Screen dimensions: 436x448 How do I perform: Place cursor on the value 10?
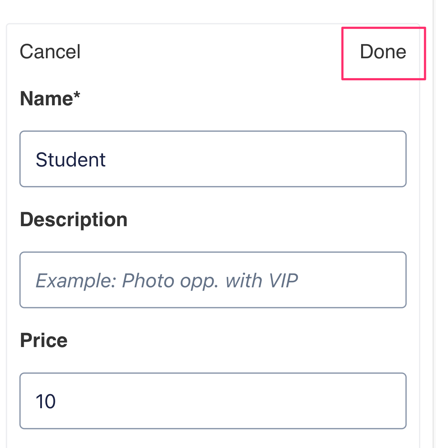coord(46,401)
